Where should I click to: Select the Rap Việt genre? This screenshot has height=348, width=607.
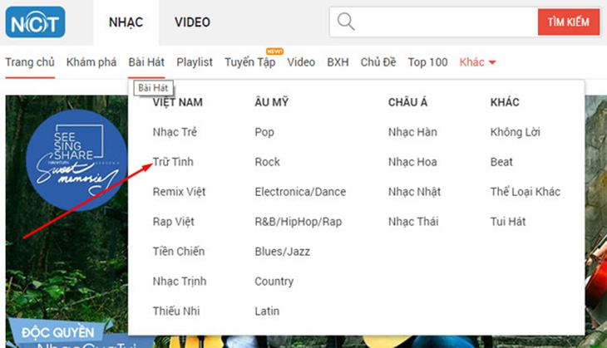(x=174, y=222)
